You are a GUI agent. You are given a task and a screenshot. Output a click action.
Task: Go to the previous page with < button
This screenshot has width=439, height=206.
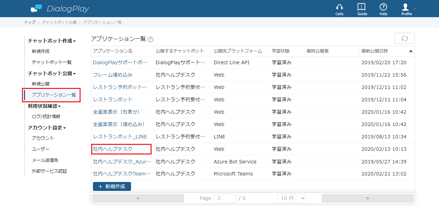pos(138,198)
